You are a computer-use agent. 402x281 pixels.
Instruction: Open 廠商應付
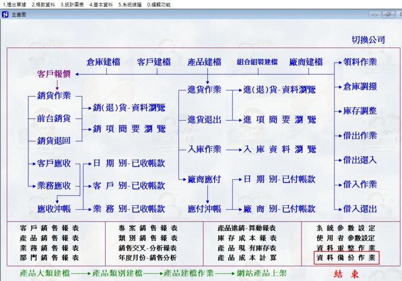pyautogui.click(x=204, y=179)
